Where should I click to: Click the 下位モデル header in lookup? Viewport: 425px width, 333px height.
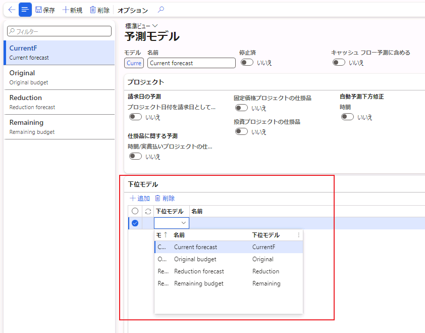(266, 235)
